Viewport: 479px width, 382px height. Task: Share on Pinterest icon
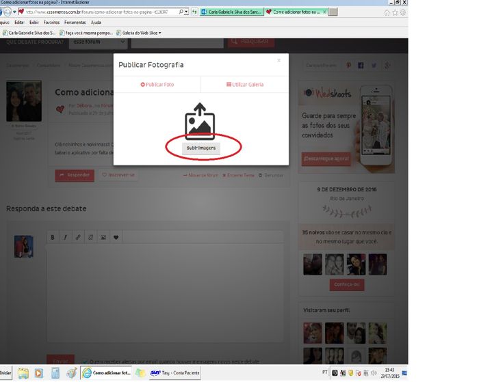click(x=348, y=66)
